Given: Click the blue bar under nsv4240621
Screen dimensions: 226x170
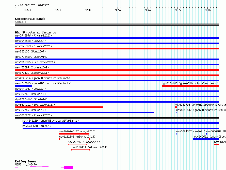Looking at the screenshot, I should 206,139.
